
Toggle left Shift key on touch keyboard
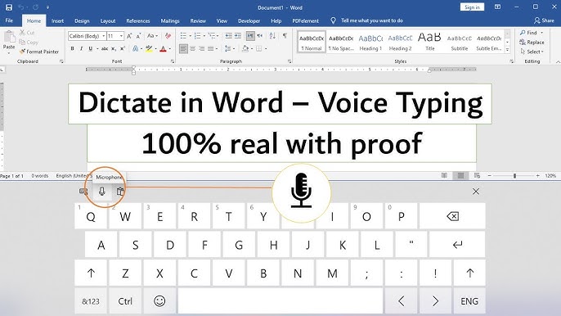click(91, 273)
